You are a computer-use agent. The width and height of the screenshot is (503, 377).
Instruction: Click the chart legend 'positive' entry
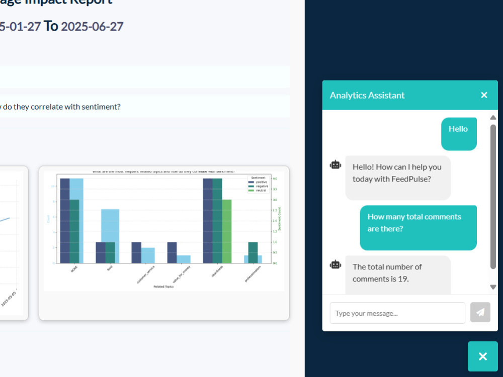pos(258,182)
